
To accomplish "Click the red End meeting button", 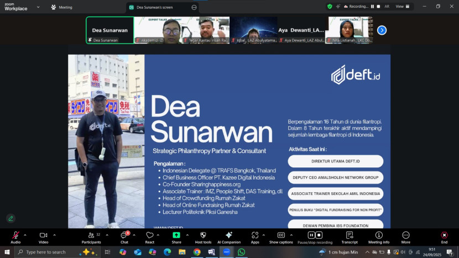I will [x=444, y=236].
